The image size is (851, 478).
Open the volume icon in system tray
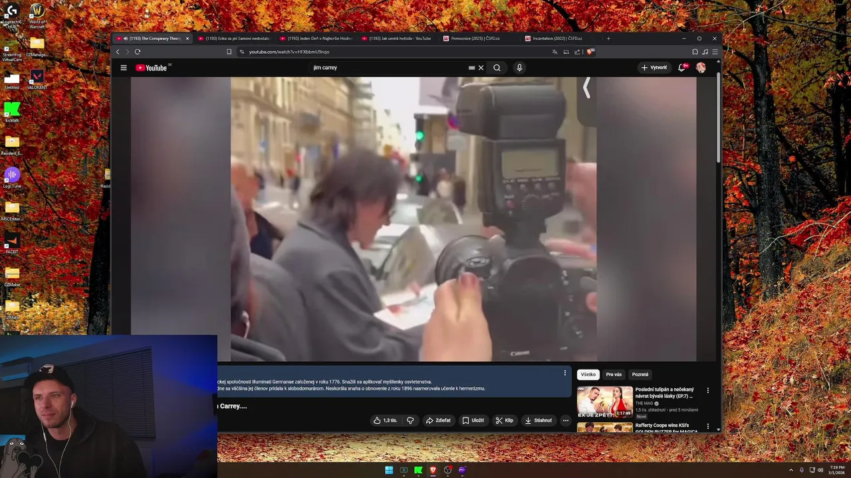point(820,470)
